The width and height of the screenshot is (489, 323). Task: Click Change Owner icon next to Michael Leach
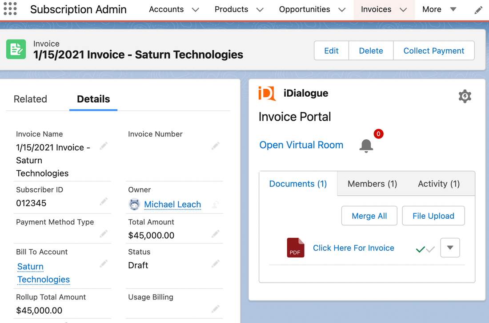click(215, 205)
